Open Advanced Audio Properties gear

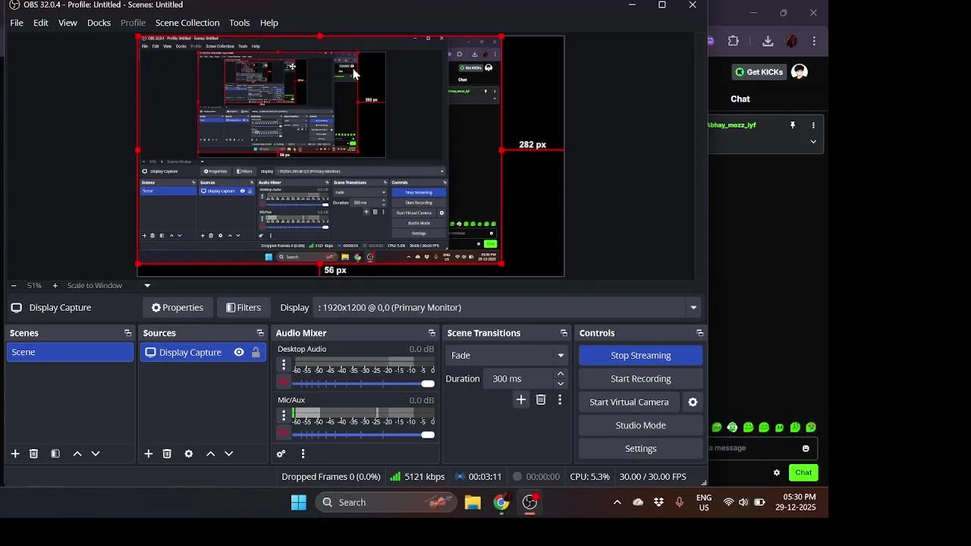pos(281,453)
